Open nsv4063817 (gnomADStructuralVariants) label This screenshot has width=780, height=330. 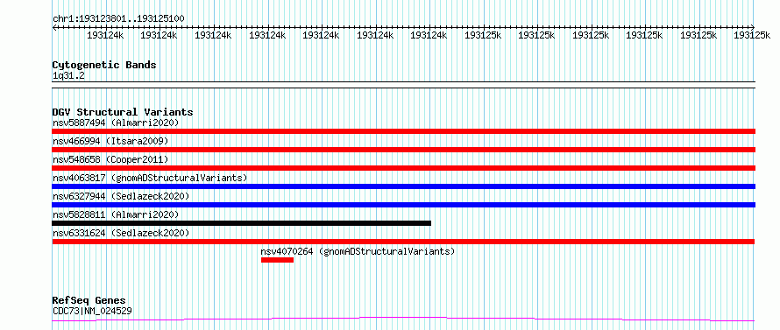click(x=150, y=178)
